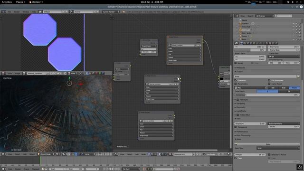Toggle the Placeholders checkbox

click(236, 84)
